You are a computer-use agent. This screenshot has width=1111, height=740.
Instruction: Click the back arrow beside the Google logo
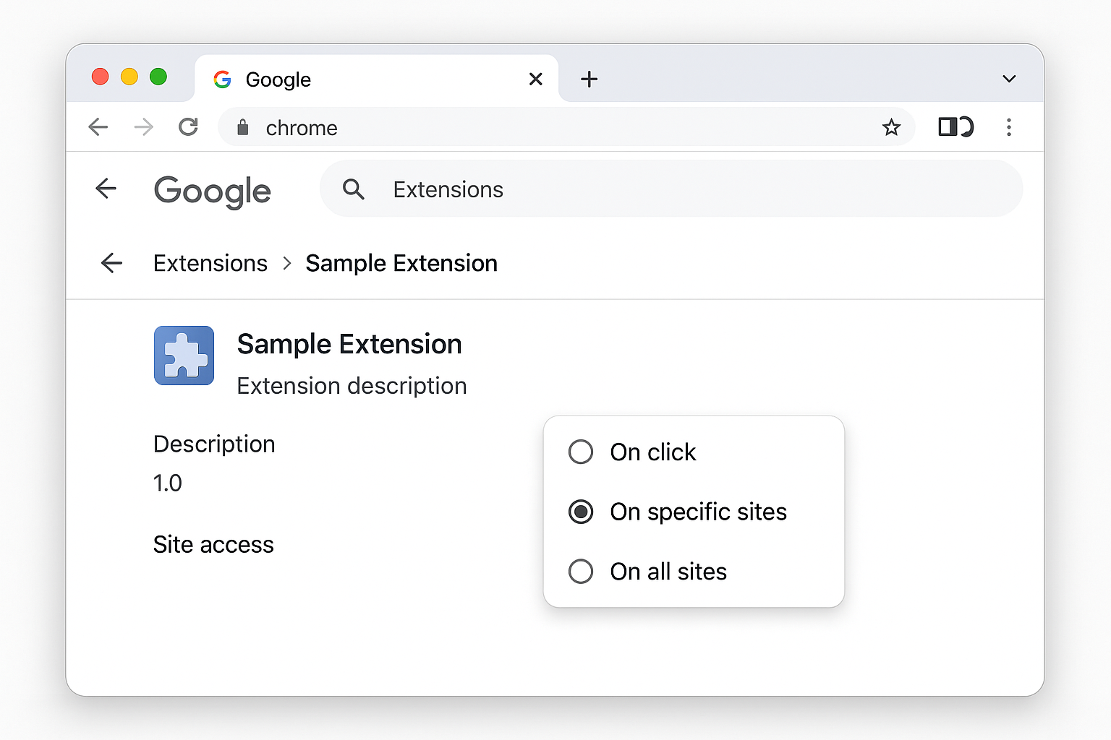tap(106, 189)
